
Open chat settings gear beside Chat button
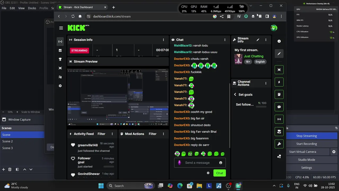(208, 173)
